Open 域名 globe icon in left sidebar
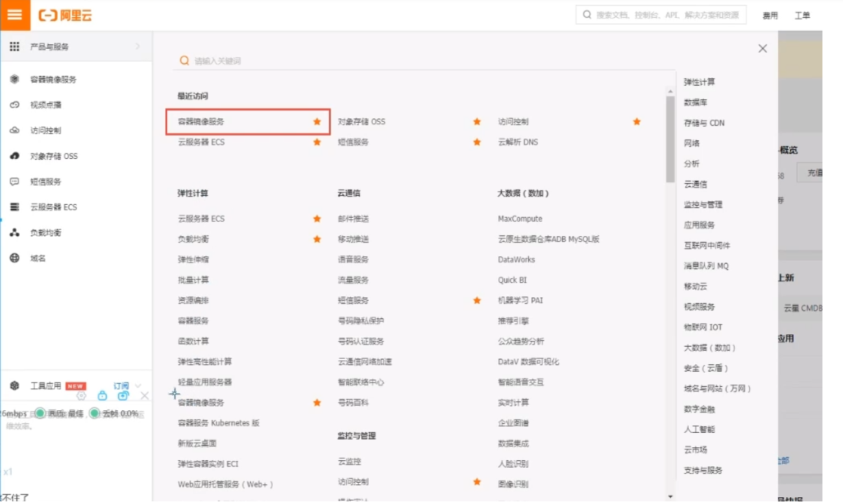Screen dimensions: 843x502 pyautogui.click(x=14, y=258)
